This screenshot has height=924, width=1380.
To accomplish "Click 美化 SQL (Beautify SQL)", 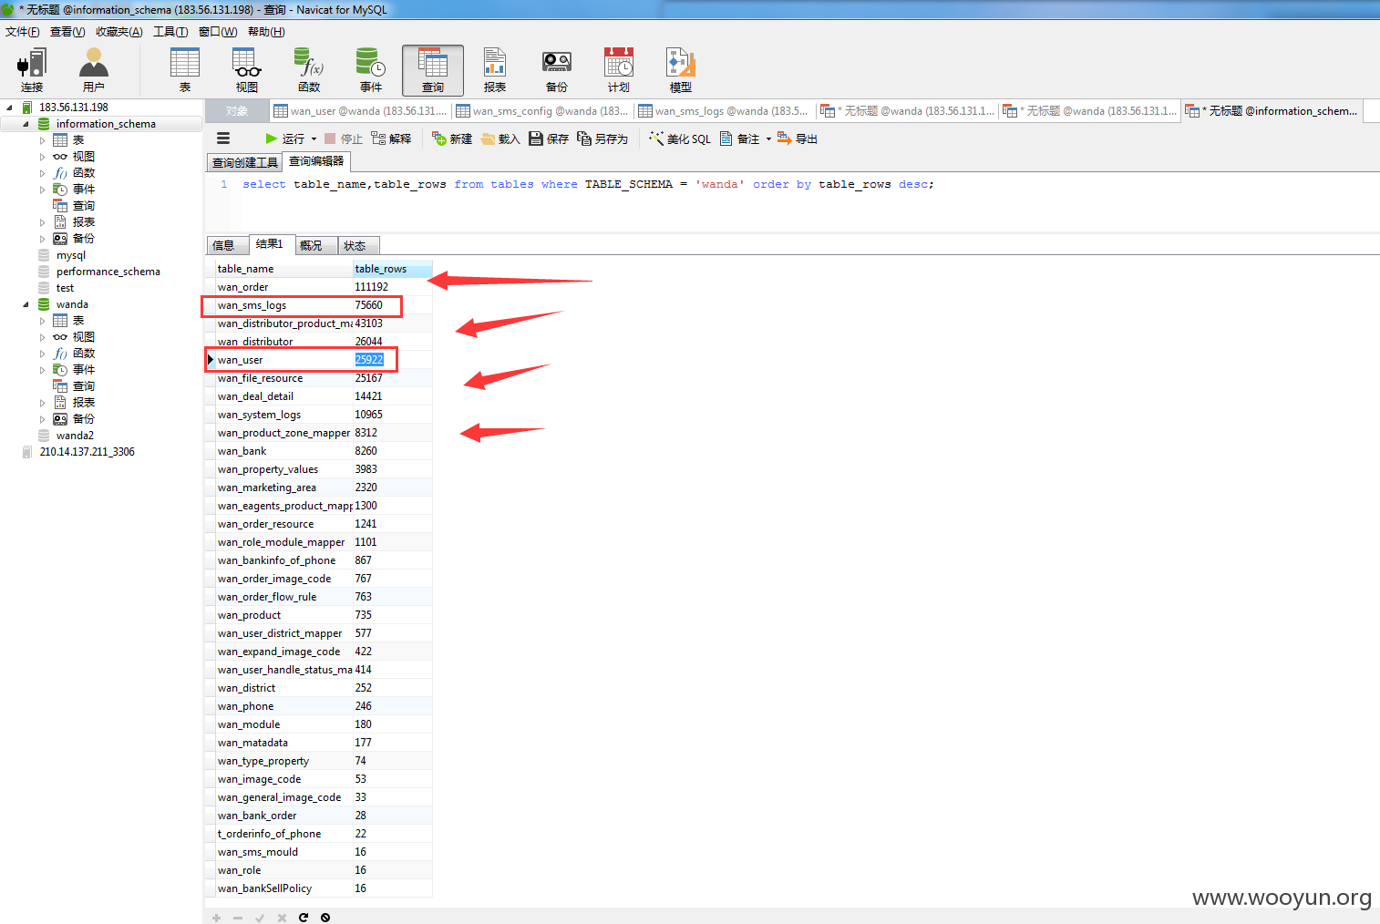I will point(680,139).
